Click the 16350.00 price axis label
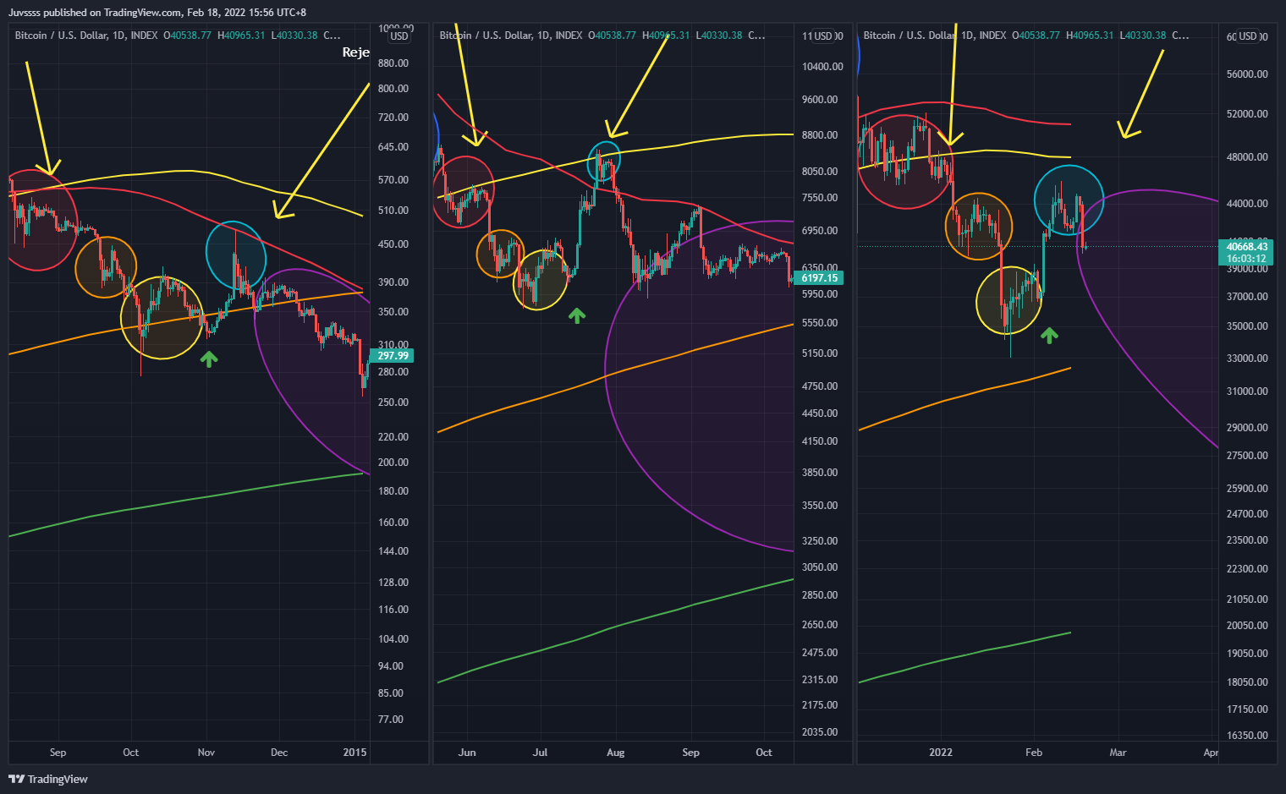Screen dimensions: 1286x794 click(x=1247, y=736)
